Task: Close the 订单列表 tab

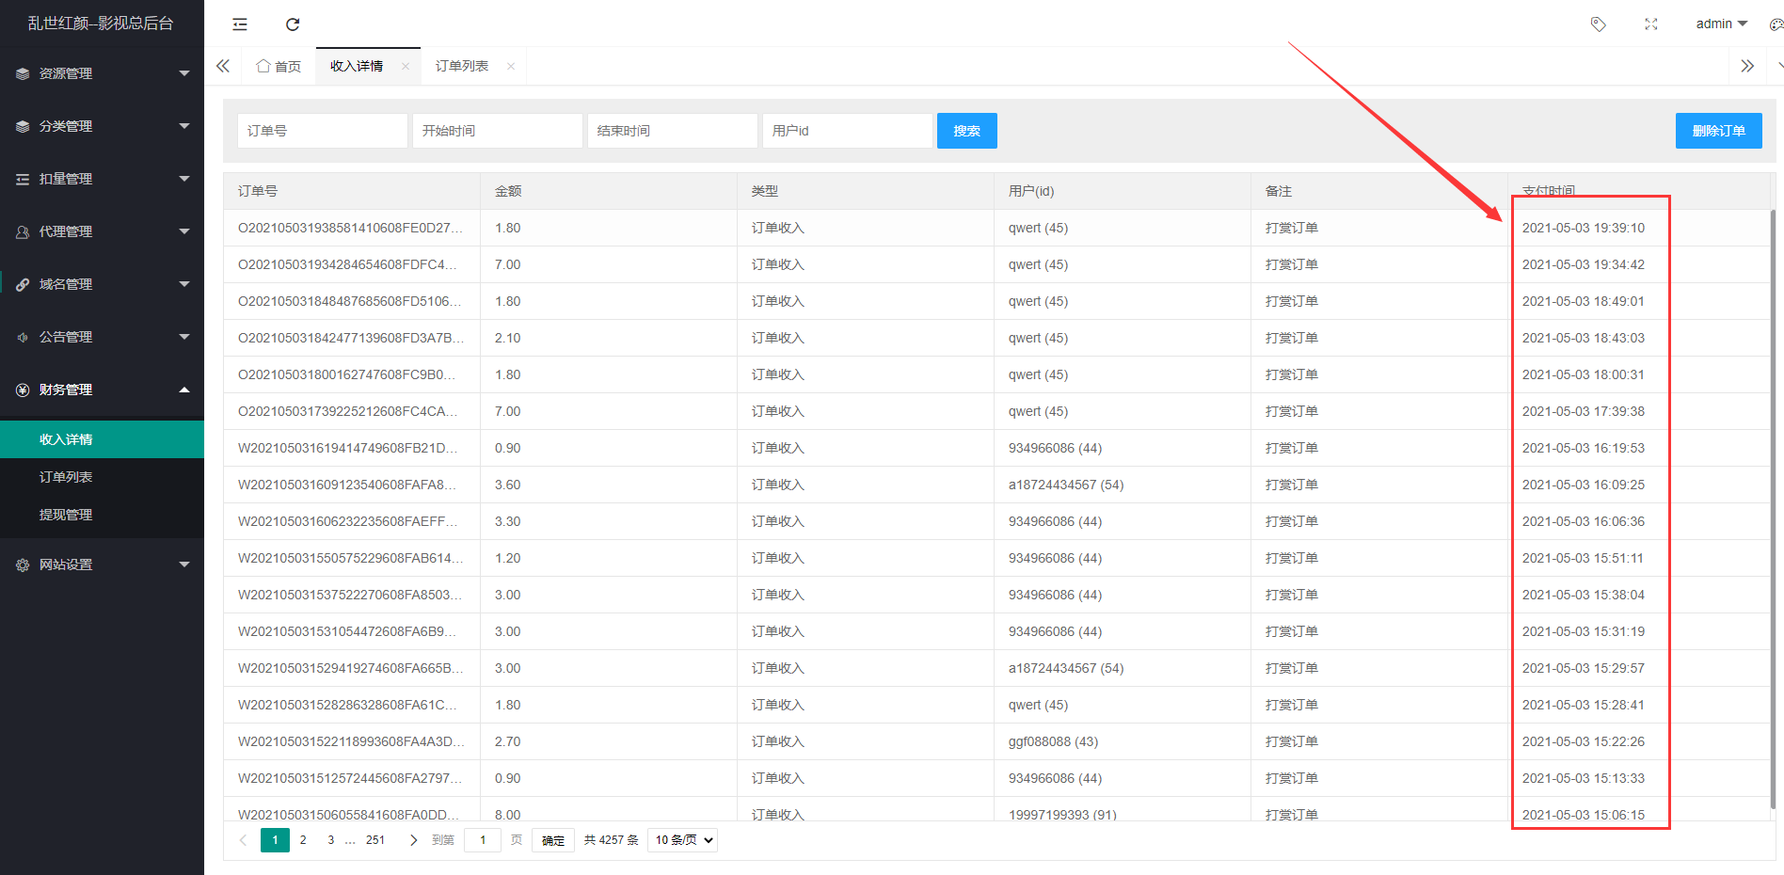Action: click(x=511, y=66)
